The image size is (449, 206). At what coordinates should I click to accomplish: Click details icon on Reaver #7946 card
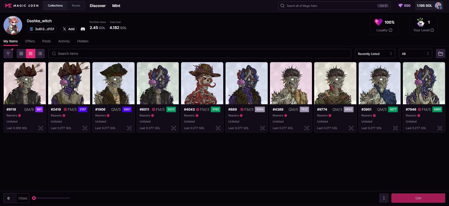pos(440,128)
